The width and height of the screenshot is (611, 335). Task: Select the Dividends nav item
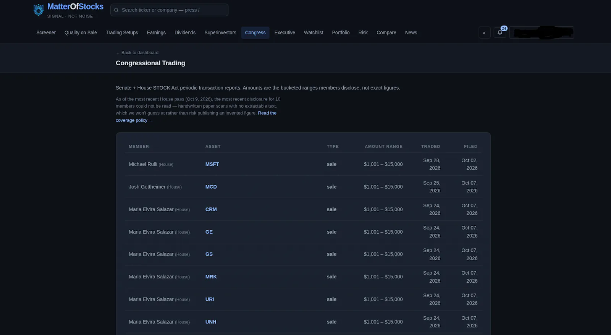[185, 32]
